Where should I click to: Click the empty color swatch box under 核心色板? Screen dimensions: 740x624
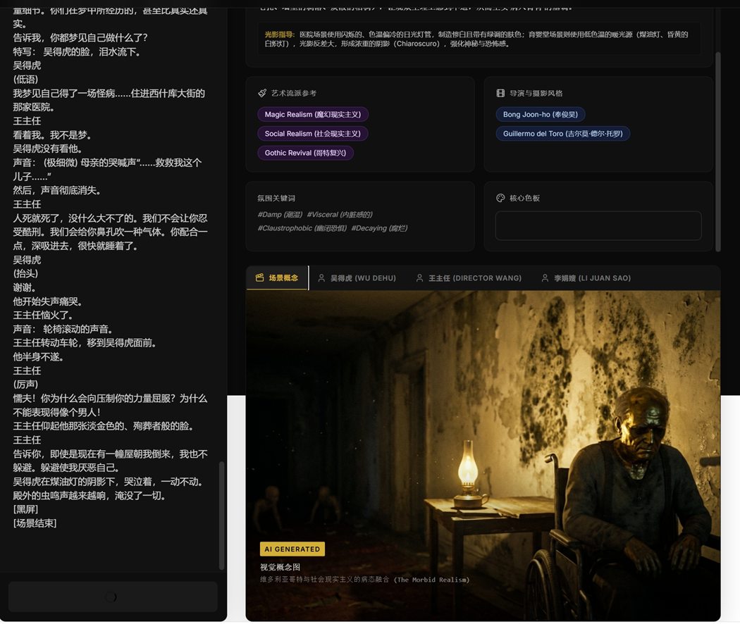(598, 225)
